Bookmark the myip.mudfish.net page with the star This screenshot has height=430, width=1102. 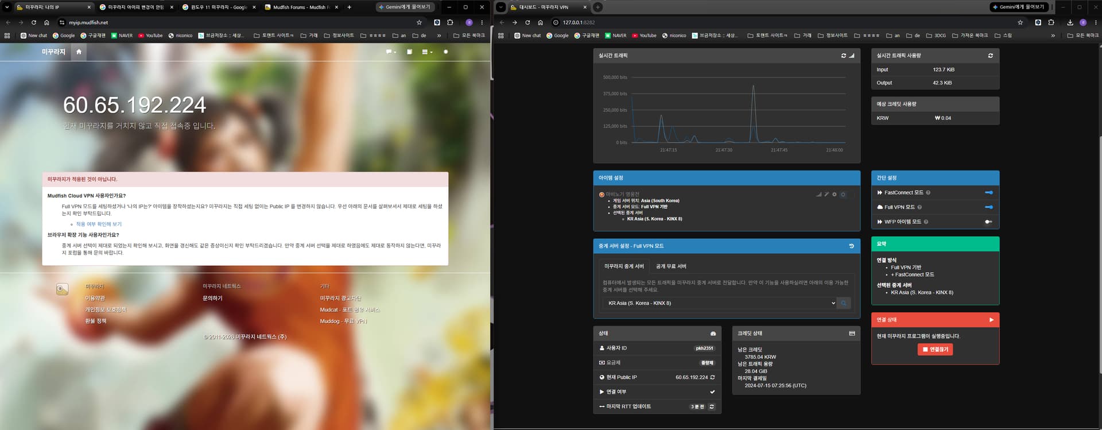pos(419,22)
